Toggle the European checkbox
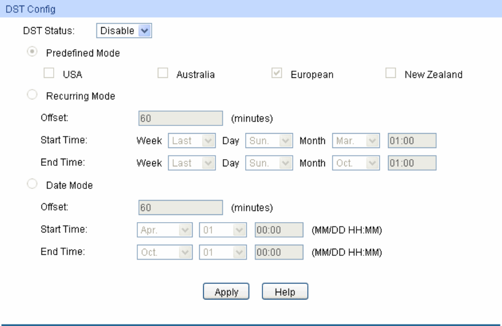The height and width of the screenshot is (326, 502). tap(277, 74)
